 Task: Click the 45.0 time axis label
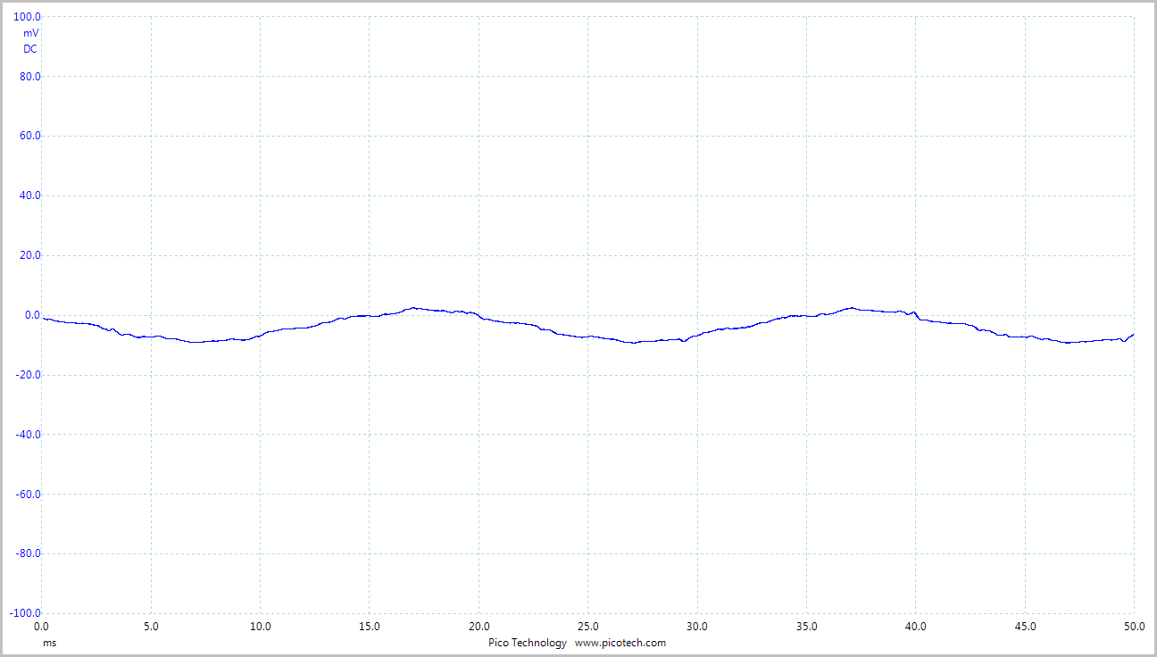(x=1025, y=627)
